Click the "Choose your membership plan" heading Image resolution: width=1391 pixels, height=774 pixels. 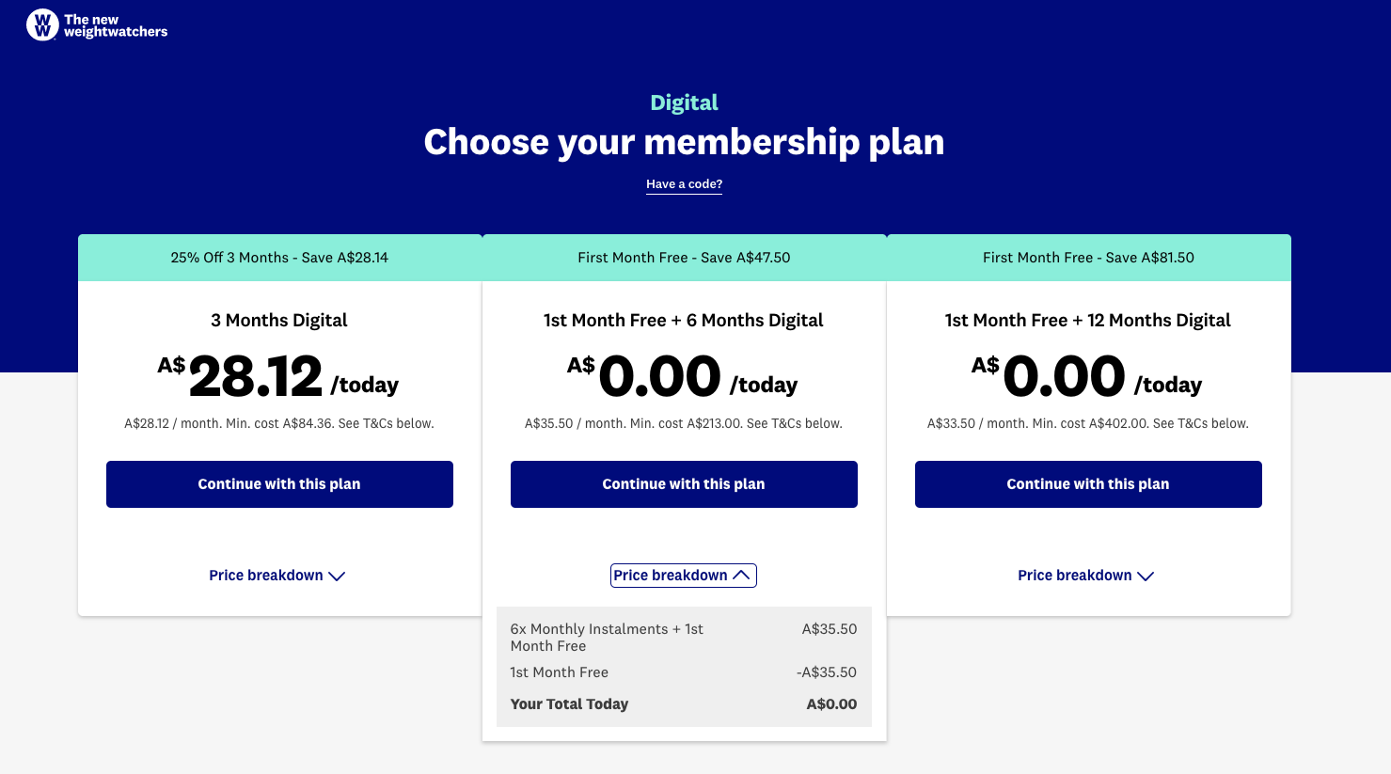(x=684, y=142)
